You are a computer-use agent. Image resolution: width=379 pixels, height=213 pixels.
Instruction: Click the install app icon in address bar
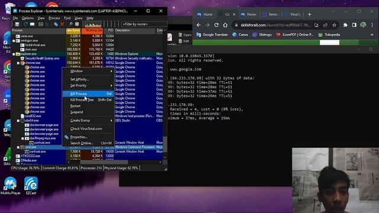[x=316, y=25]
